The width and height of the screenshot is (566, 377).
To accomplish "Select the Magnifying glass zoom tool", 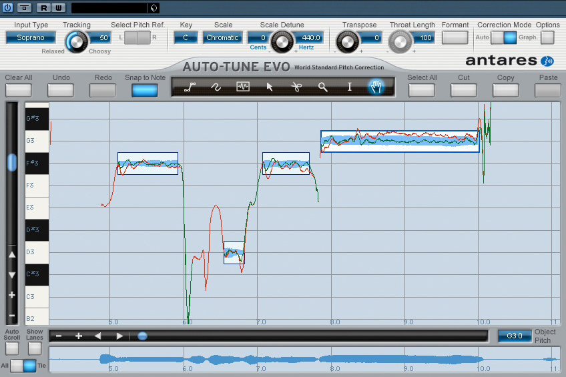I will [x=322, y=87].
